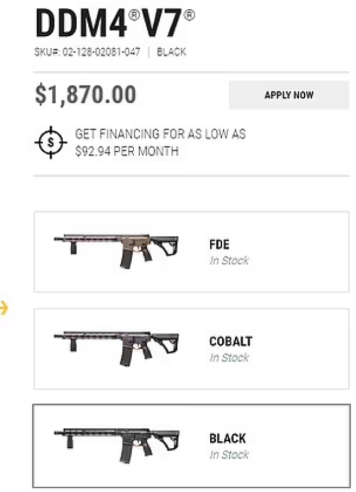Click the Cobalt rifle thumbnail image
356x492 pixels.
117,347
